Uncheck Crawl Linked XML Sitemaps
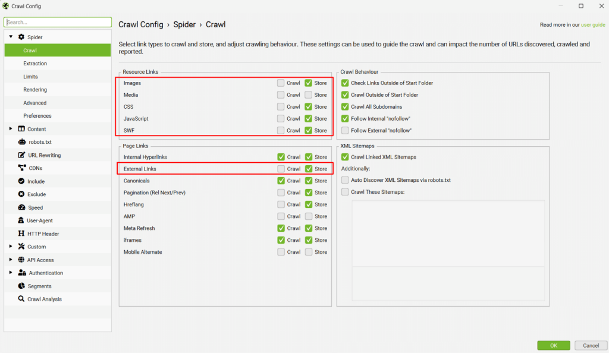This screenshot has height=353, width=609. (345, 157)
